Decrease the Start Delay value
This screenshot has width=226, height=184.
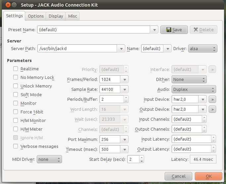point(142,161)
